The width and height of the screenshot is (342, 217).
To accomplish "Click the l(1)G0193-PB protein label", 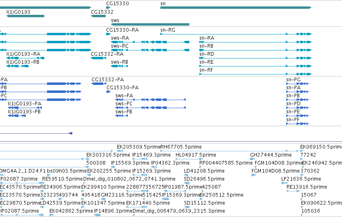I will tap(24, 112).
